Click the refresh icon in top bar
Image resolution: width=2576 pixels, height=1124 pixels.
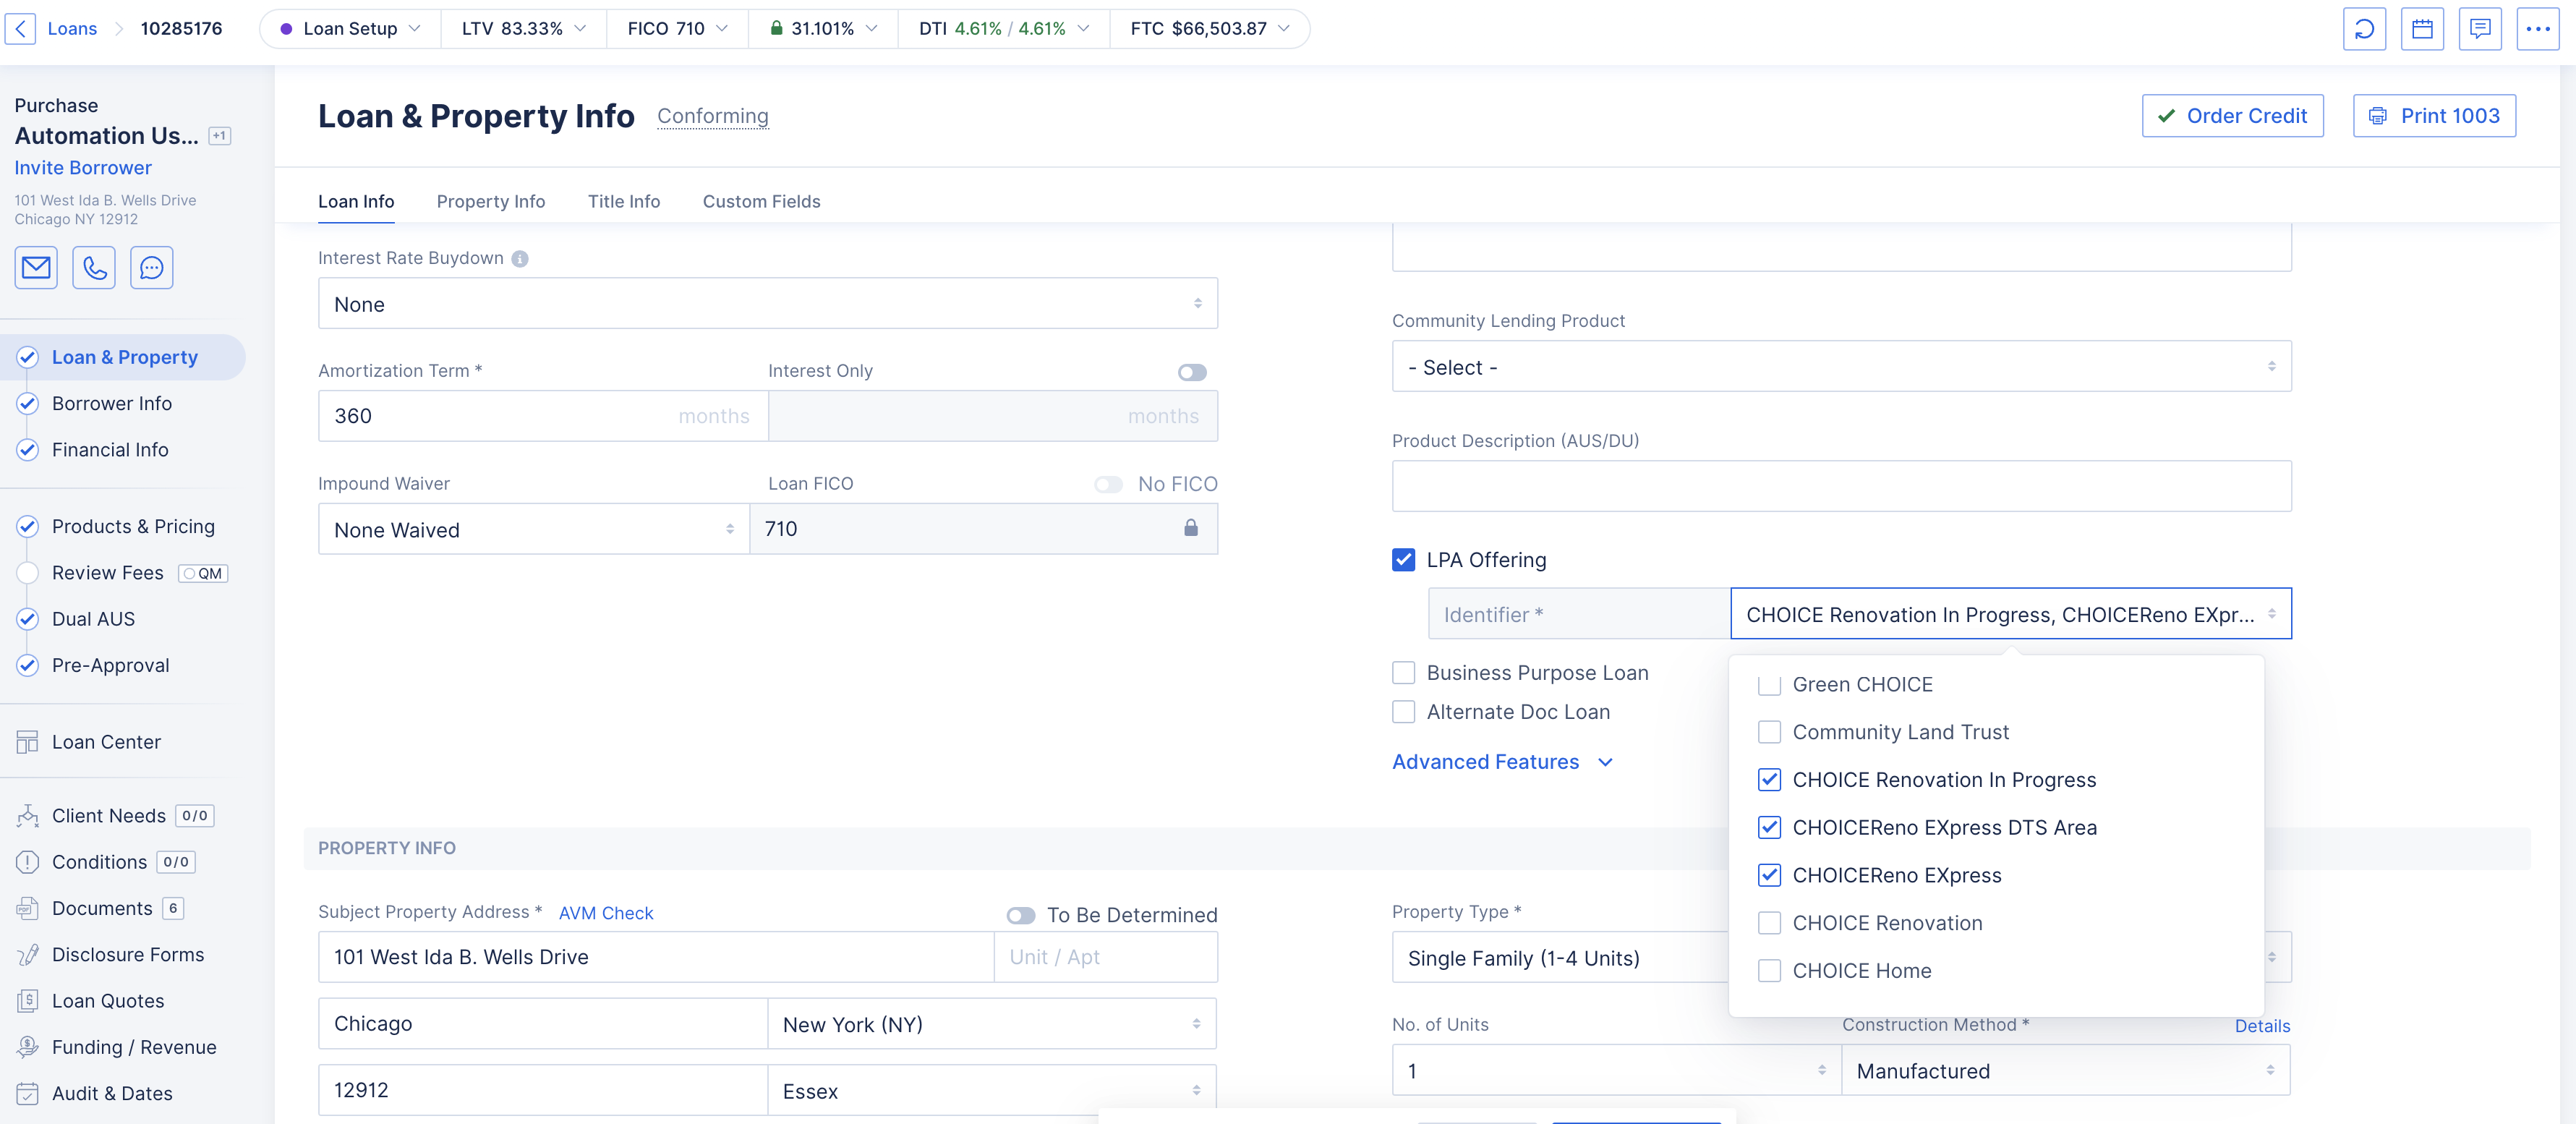(x=2364, y=29)
